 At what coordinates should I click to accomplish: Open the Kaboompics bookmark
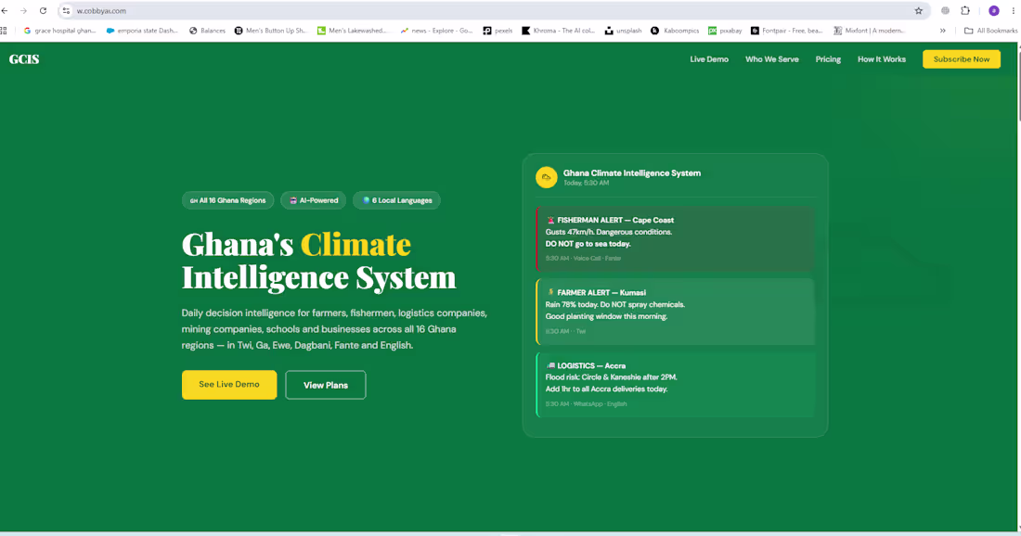pyautogui.click(x=675, y=31)
